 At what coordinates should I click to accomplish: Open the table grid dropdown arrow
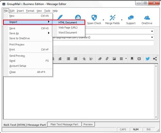(126, 59)
